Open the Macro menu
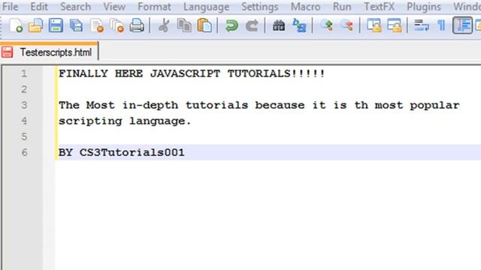Image resolution: width=481 pixels, height=270 pixels. 306,7
